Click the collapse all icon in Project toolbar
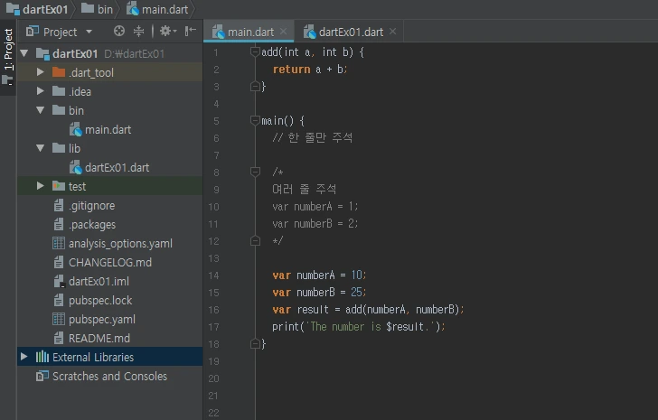 pos(138,31)
